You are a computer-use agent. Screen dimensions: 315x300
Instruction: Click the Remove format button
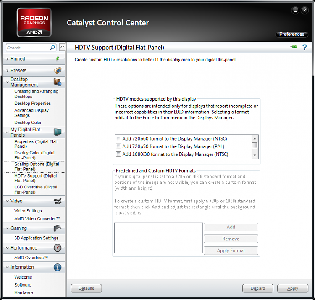click(231, 239)
